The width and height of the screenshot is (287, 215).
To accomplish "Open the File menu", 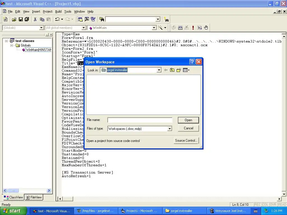I will 10,11.
